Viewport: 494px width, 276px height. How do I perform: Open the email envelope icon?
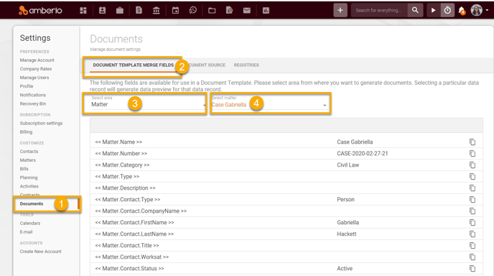coord(247,10)
